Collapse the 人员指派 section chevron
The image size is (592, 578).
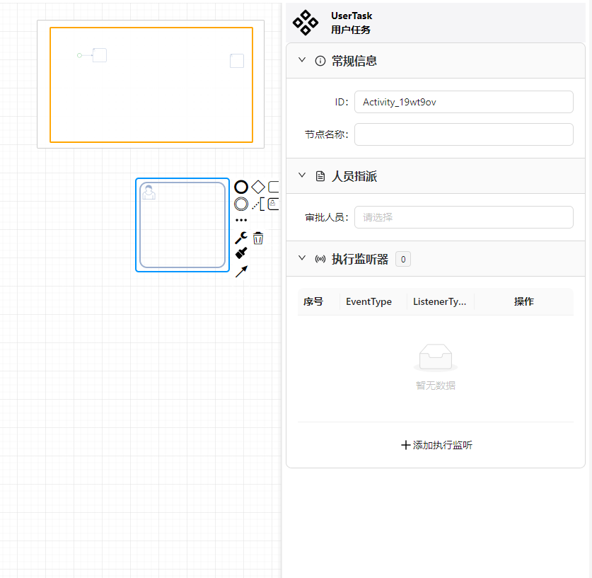tap(302, 175)
